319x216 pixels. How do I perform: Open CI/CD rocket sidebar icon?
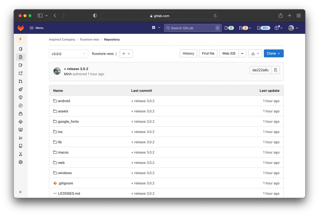(21, 89)
